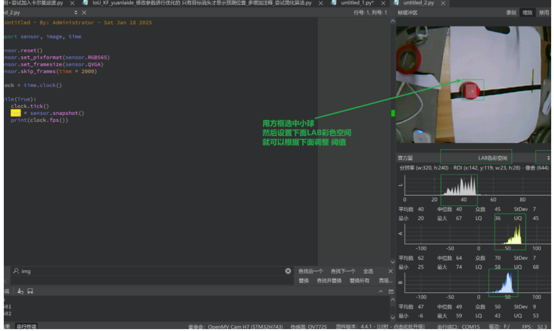
Task: Toggle 录制 to record the frame buffer
Action: (x=511, y=12)
